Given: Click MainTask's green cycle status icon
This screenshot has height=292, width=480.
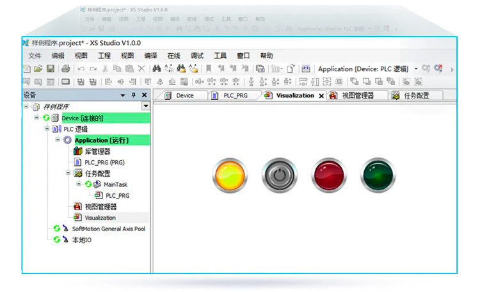Looking at the screenshot, I should [x=88, y=184].
